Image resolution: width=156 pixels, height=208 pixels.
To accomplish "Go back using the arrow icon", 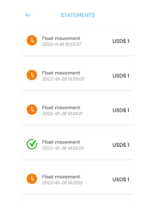I will coord(28,15).
